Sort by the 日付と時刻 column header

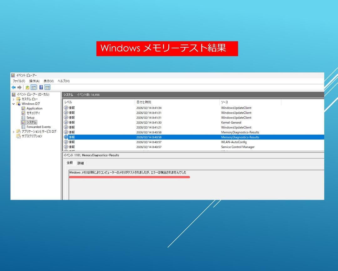coord(177,102)
